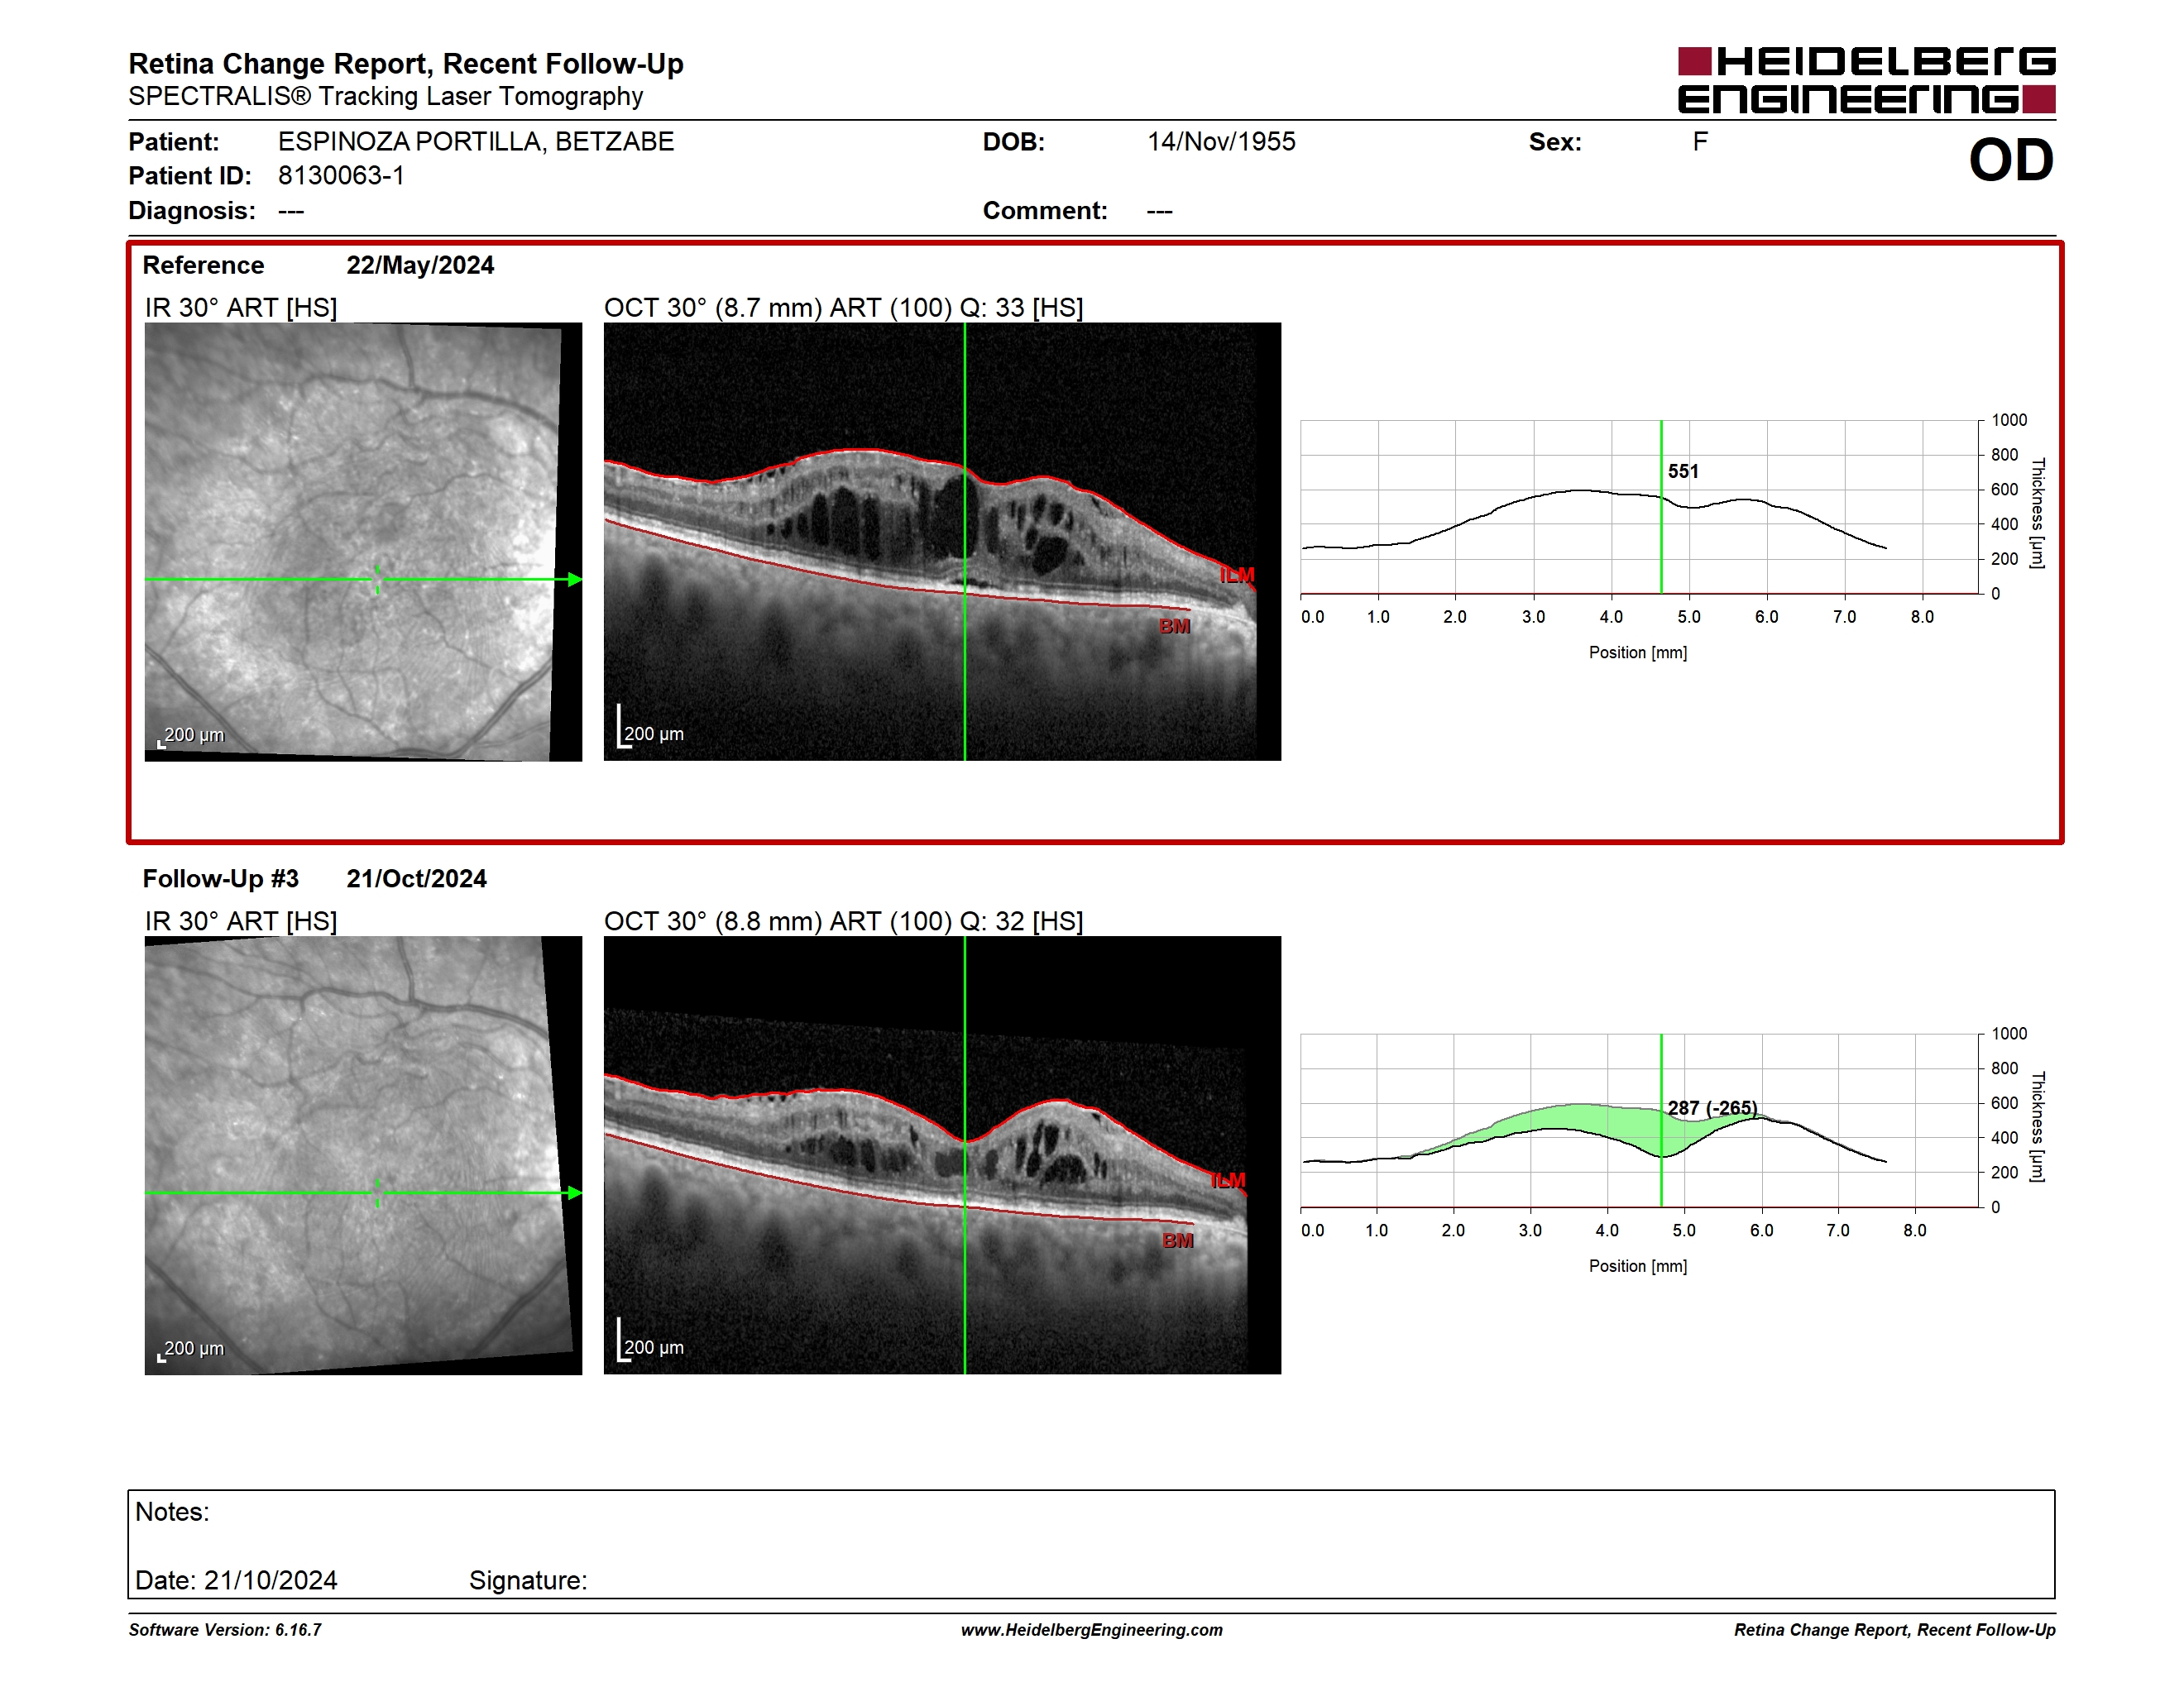Click the Reference thickness profile graph
Viewport: 2184px width, 1687px height.
click(x=1640, y=508)
